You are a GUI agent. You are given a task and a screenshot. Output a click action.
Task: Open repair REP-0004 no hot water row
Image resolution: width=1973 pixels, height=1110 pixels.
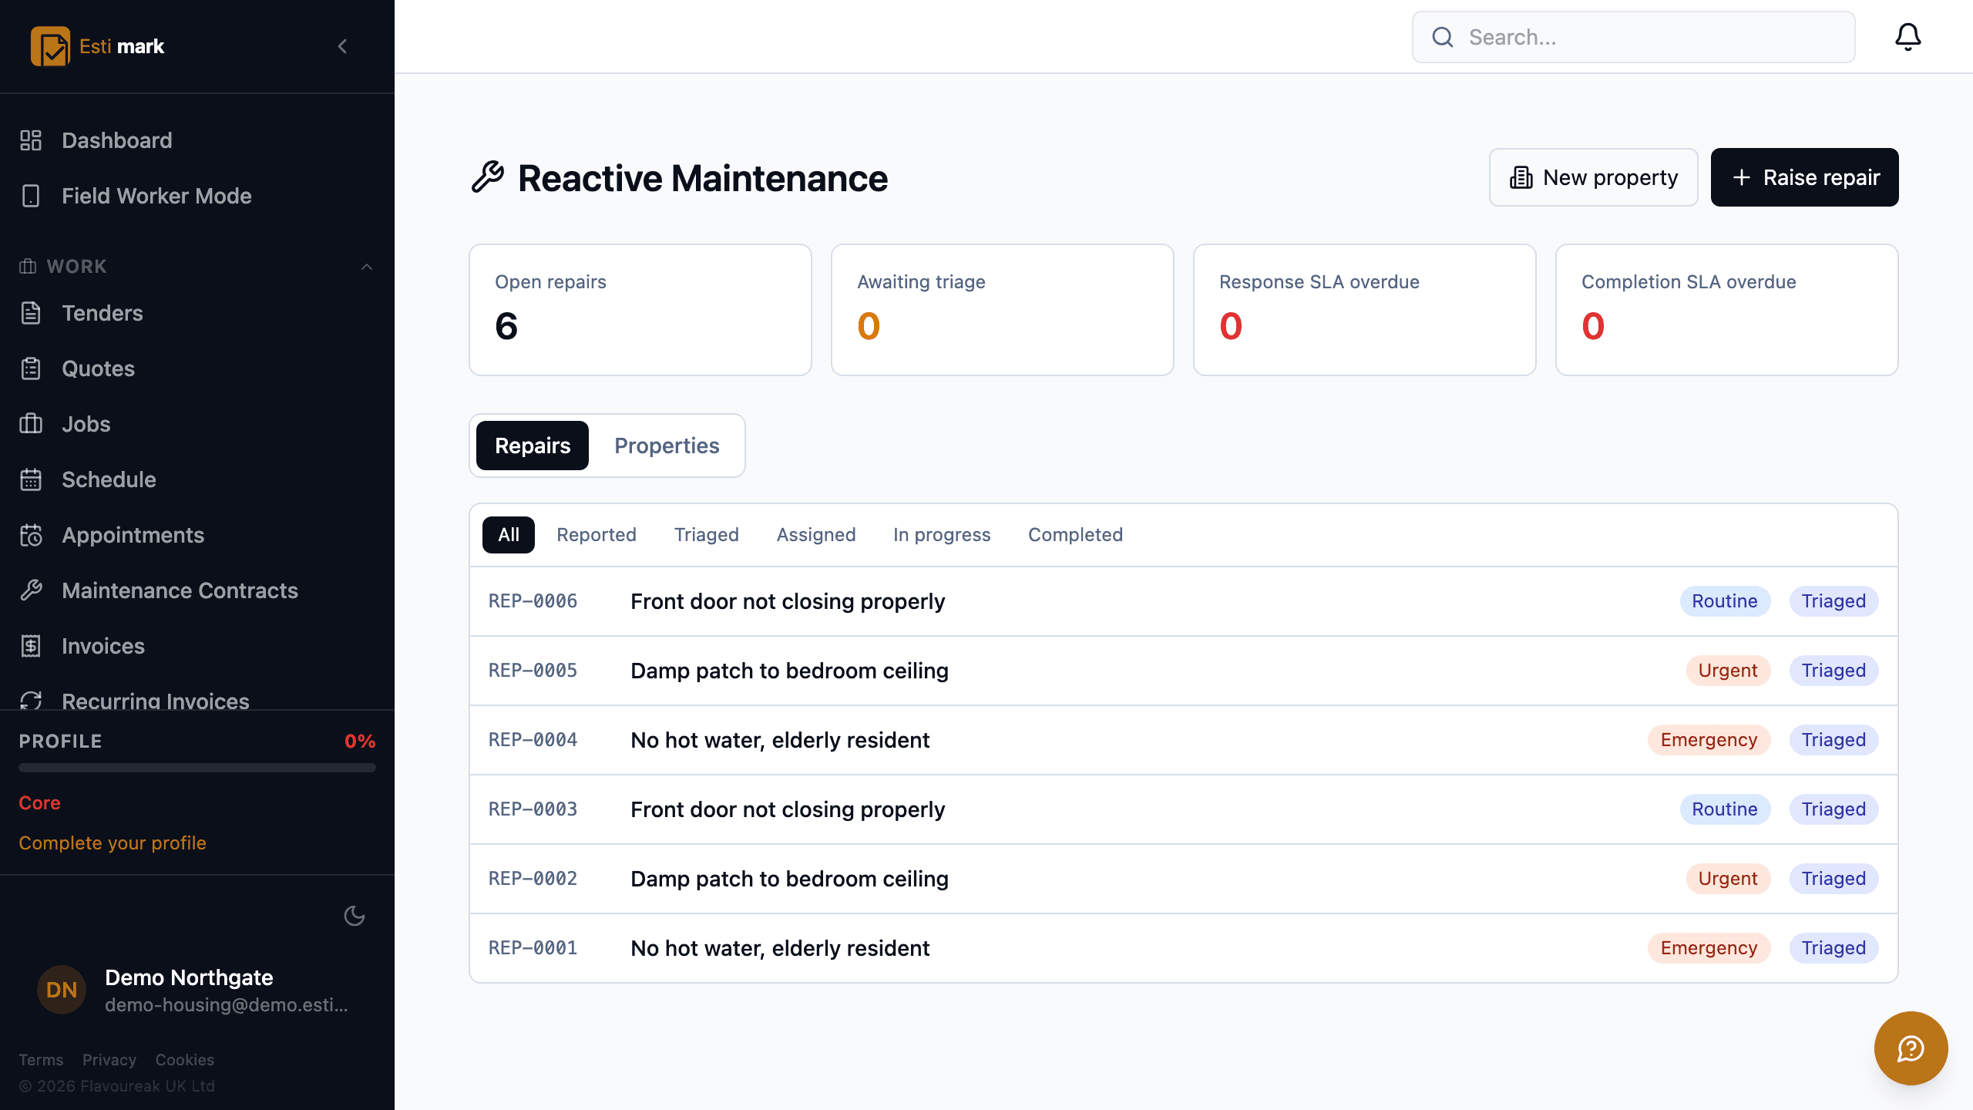click(1184, 740)
